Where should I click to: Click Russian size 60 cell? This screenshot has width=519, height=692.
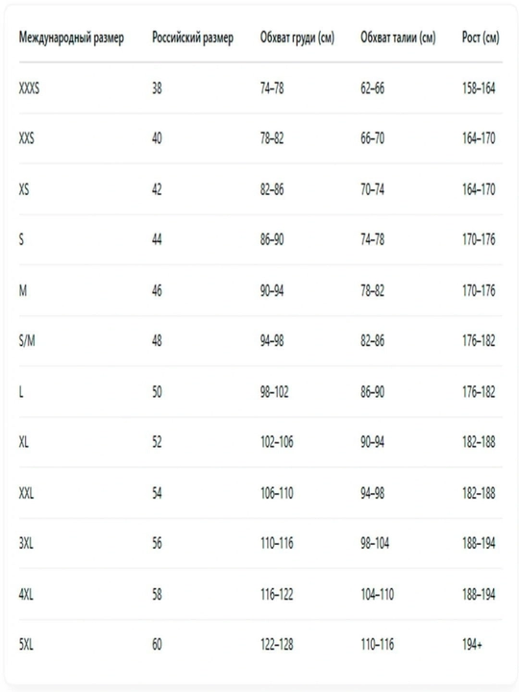pos(157,645)
